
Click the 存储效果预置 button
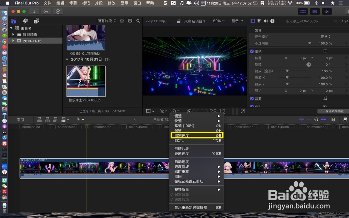pos(334,111)
